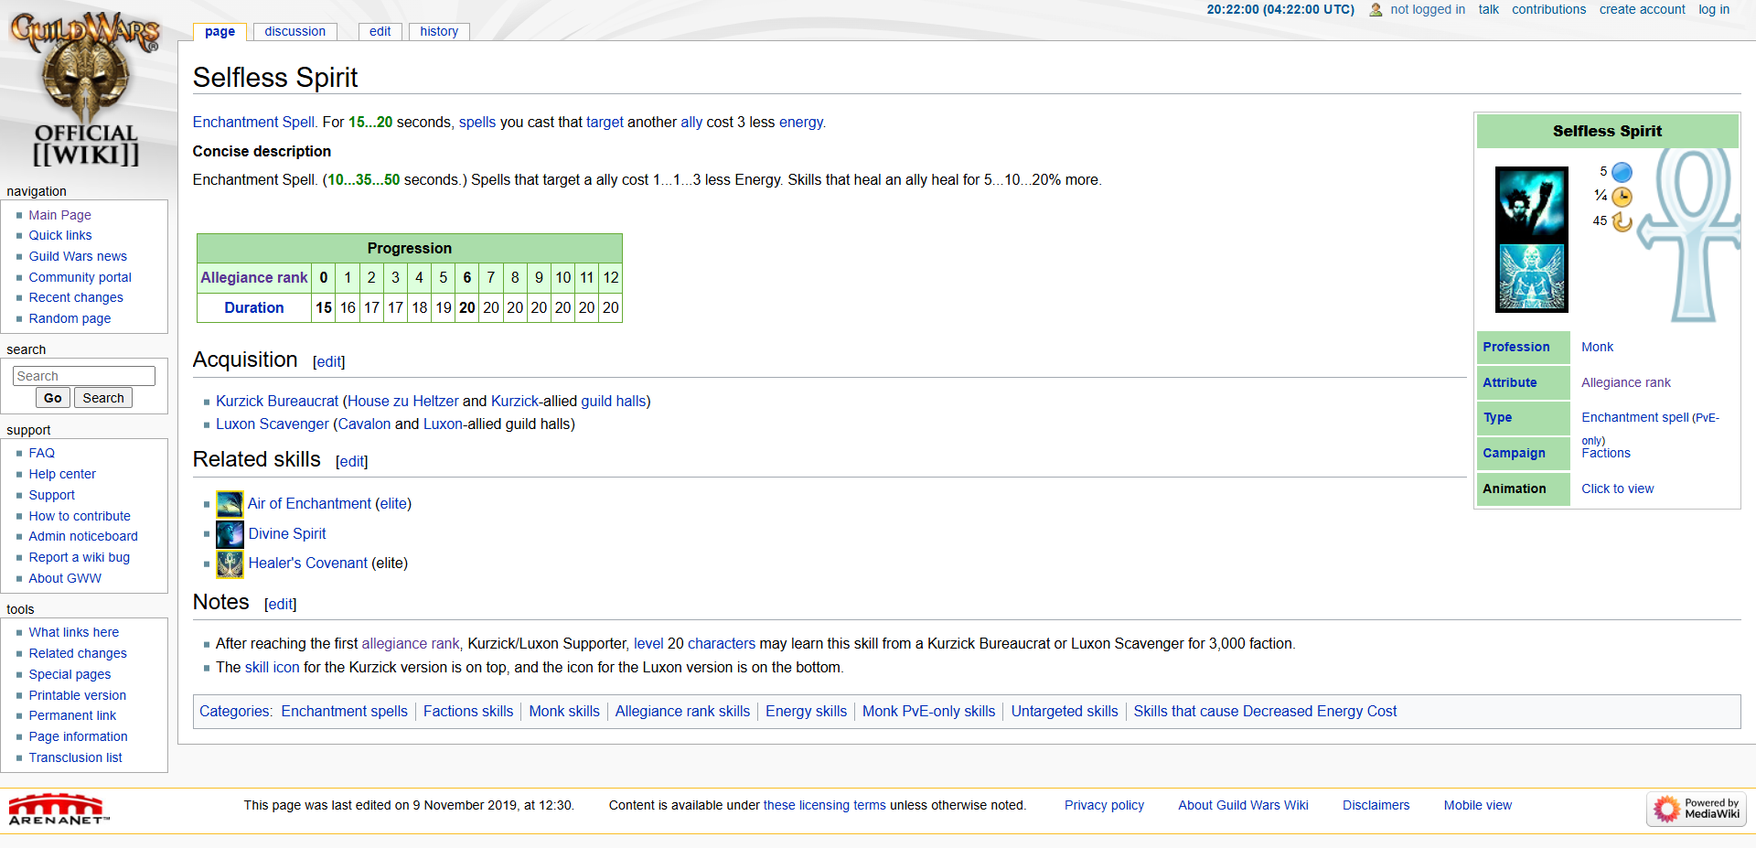Click the Go button
The width and height of the screenshot is (1756, 848).
(53, 398)
